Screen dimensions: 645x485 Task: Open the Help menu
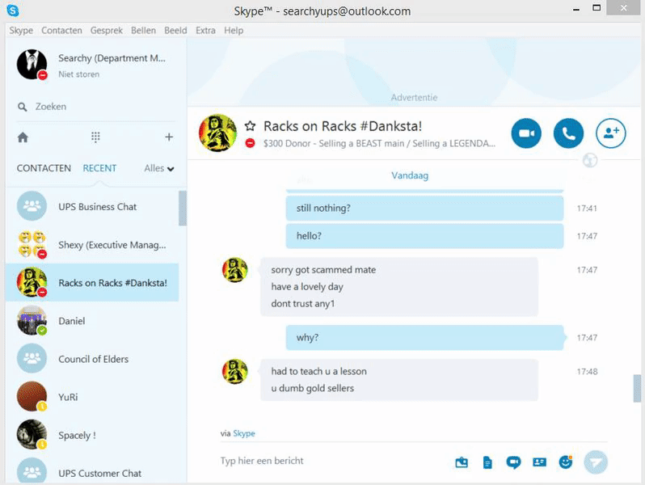pos(234,31)
